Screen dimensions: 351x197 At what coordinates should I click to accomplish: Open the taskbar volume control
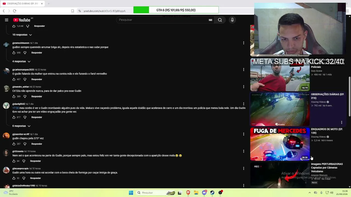[x=332, y=193]
